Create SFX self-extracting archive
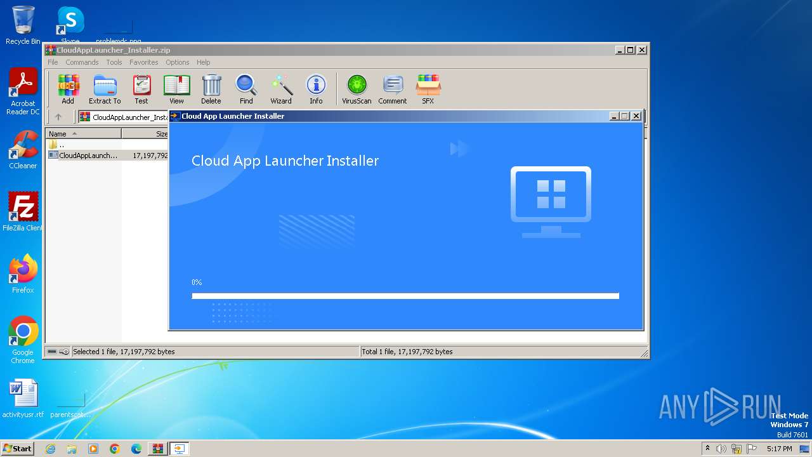Screen dimensions: 812x457 [x=428, y=89]
